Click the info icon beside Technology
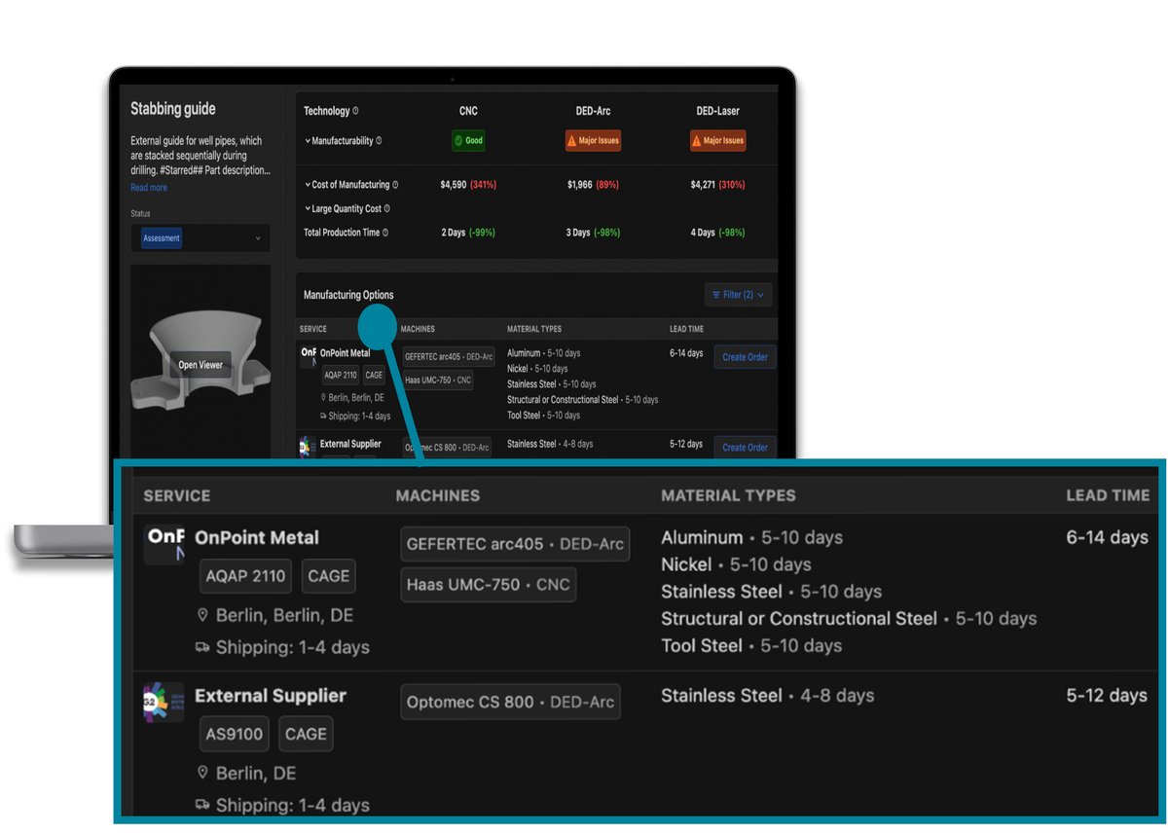 click(355, 111)
